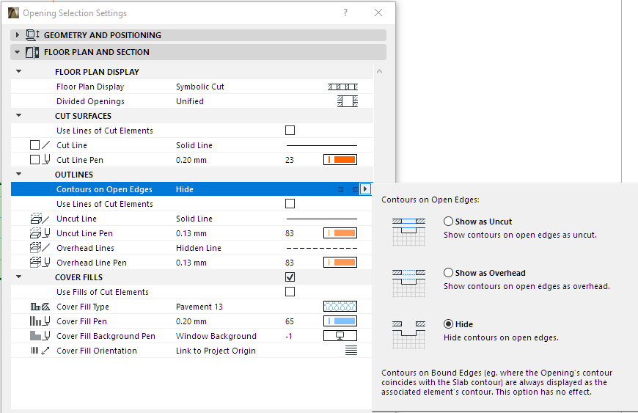
Task: Click the Link to Project Origin value
Action: click(x=216, y=351)
